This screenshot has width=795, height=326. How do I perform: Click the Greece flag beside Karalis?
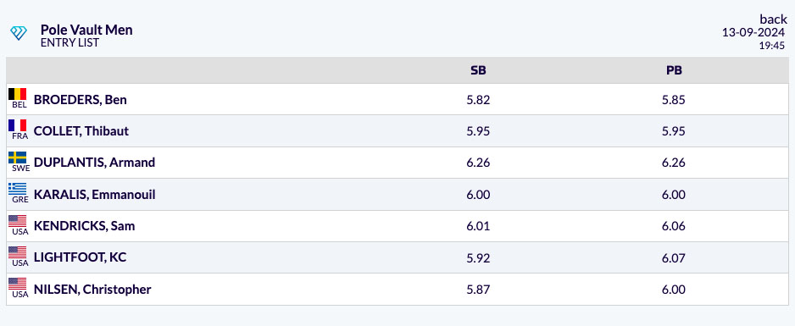[17, 189]
